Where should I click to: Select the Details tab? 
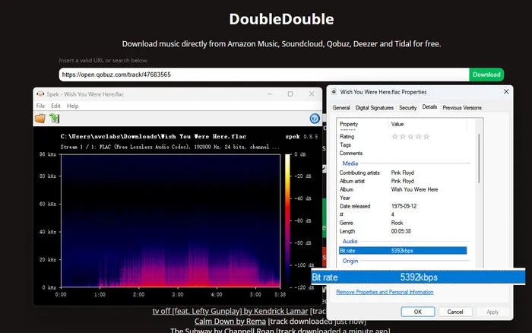tap(429, 107)
